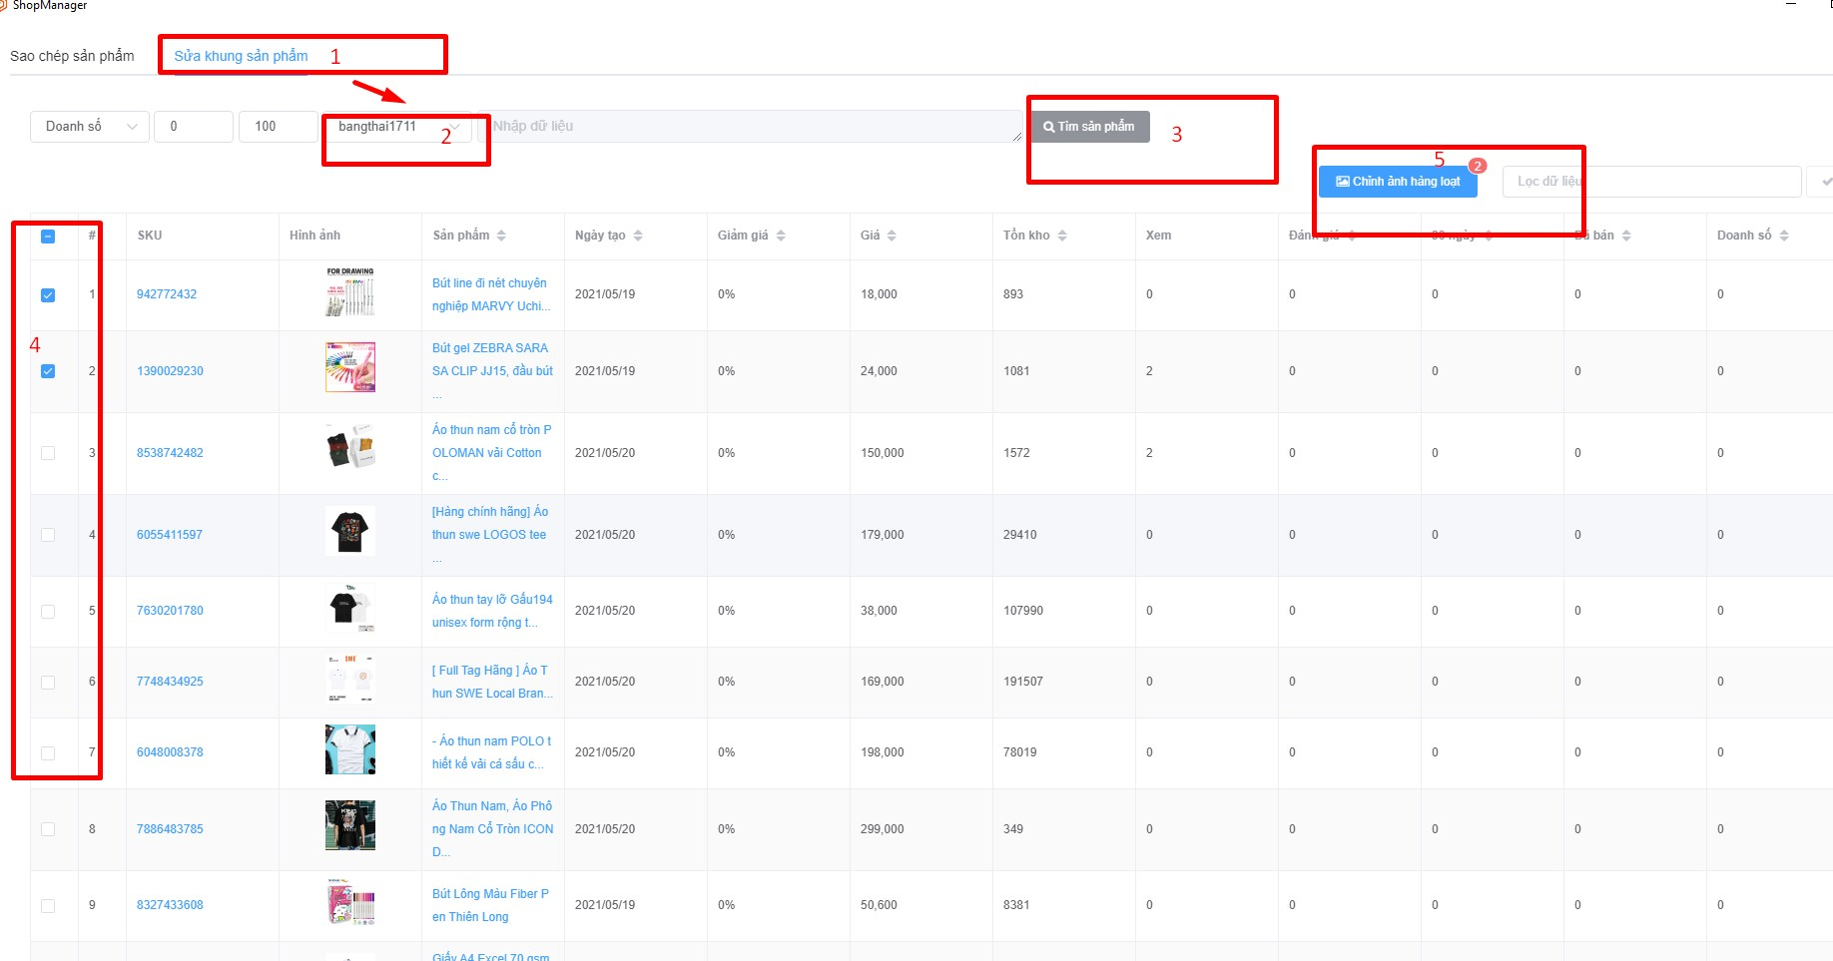This screenshot has width=1833, height=961.
Task: Click Chỉnh ảnh hàng loạt button
Action: 1398,182
